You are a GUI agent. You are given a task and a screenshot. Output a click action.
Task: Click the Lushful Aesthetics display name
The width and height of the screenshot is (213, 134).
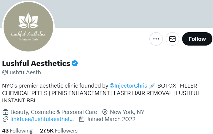36,63
